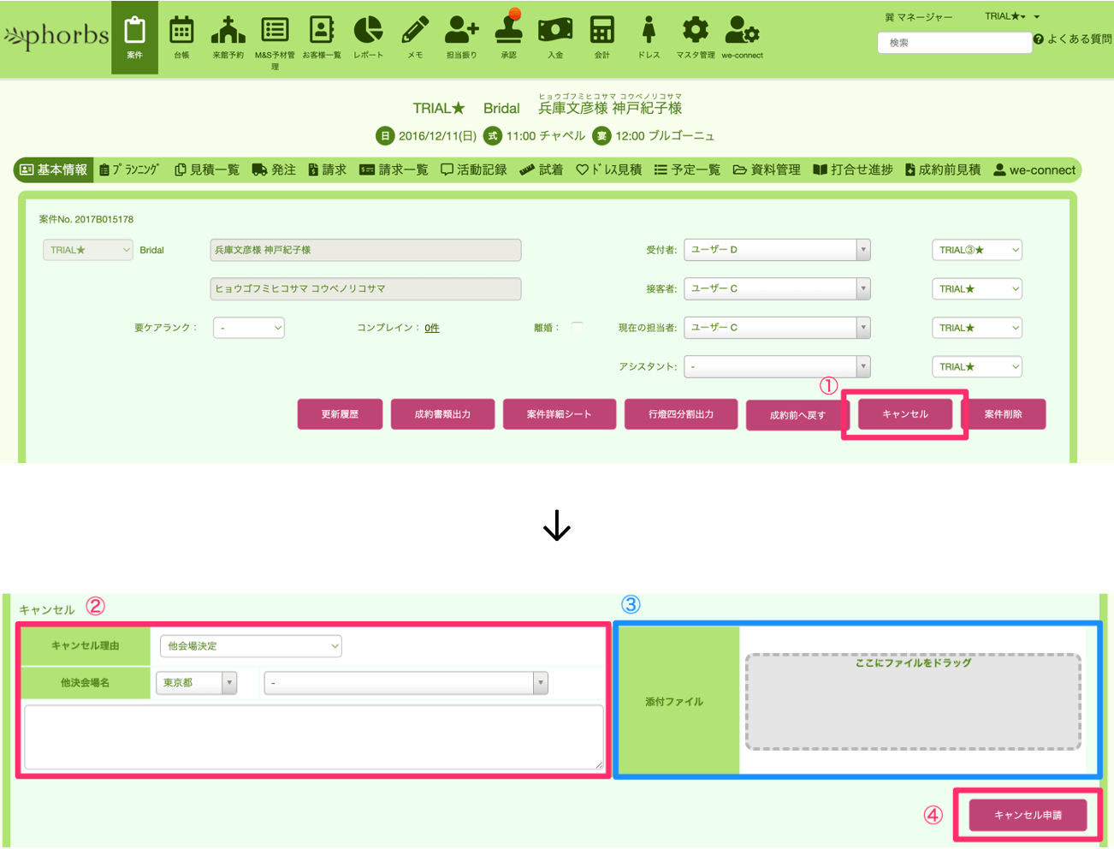Viewport: 1114px width, 849px height.
Task: Switch to the 活動記録 tab
Action: 474,169
